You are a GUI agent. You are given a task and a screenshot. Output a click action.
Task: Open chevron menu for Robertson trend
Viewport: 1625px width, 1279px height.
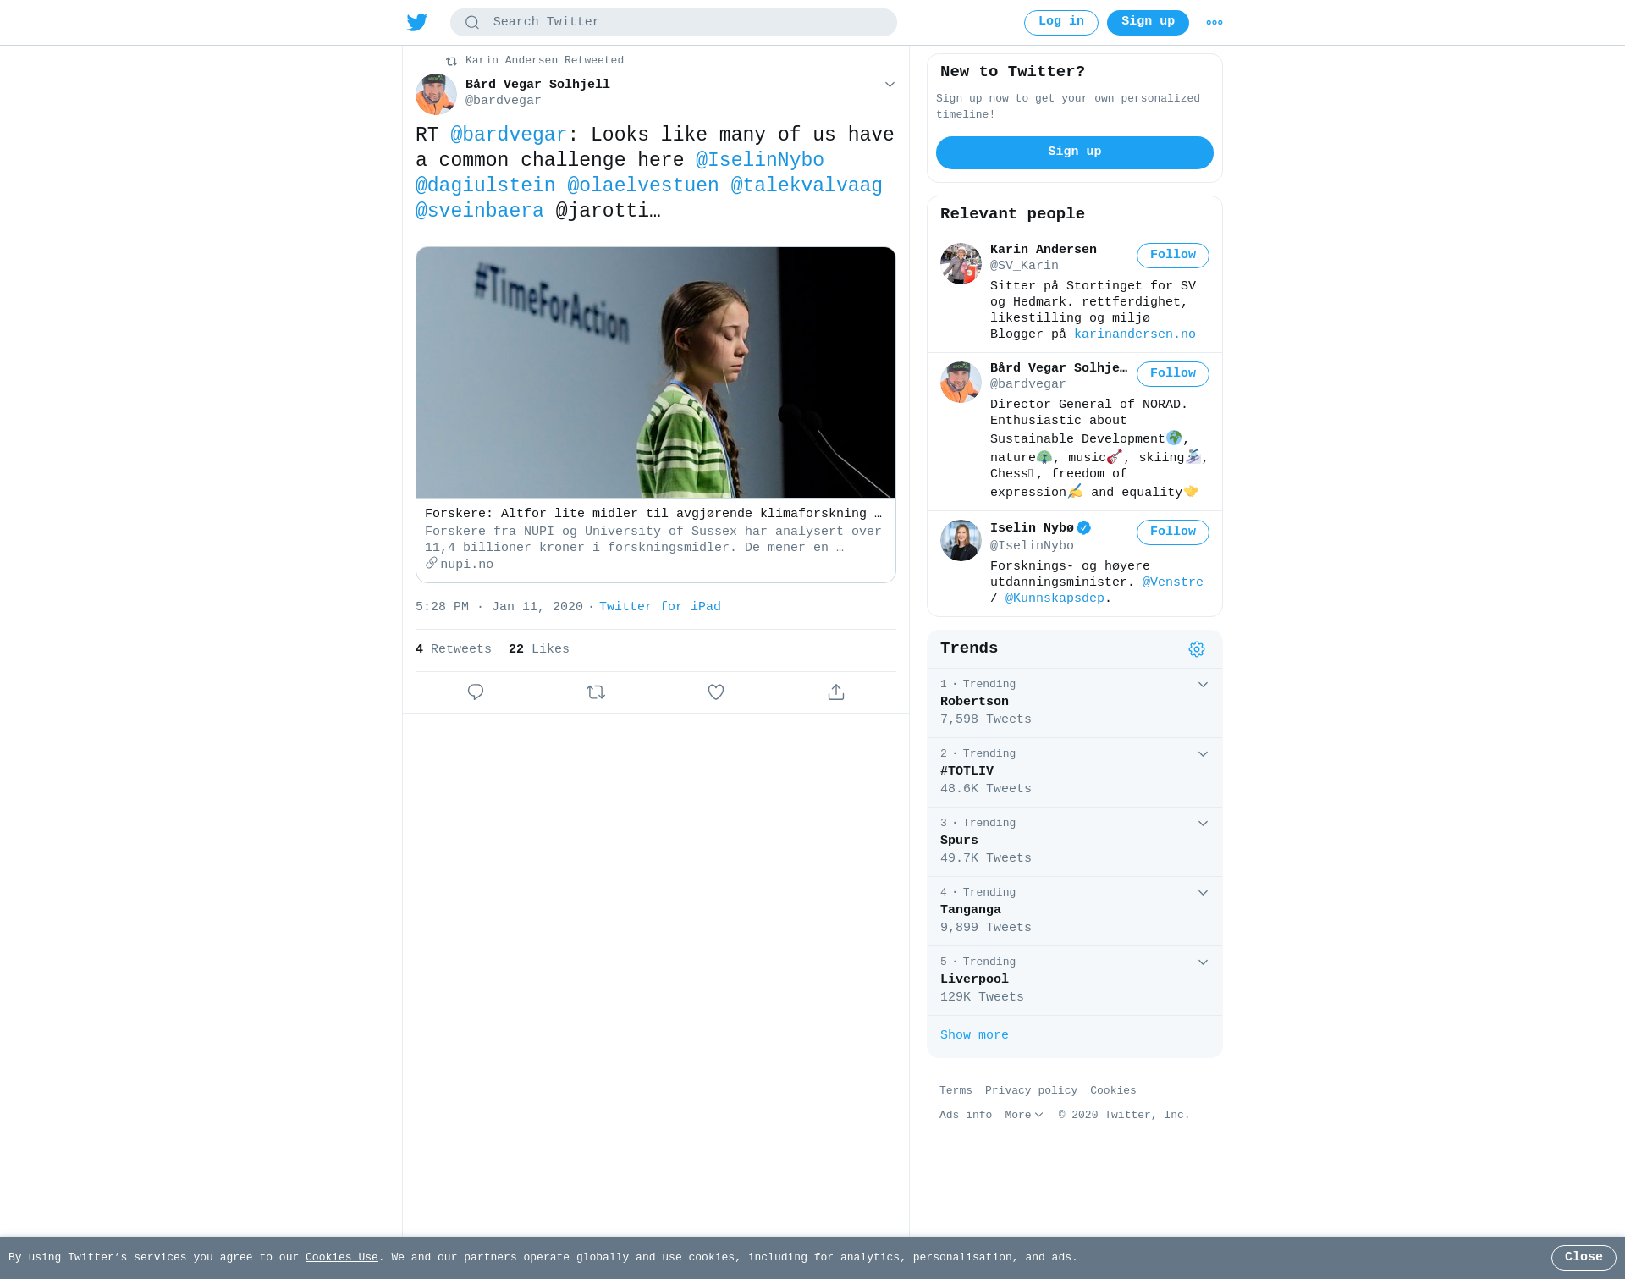click(1203, 685)
